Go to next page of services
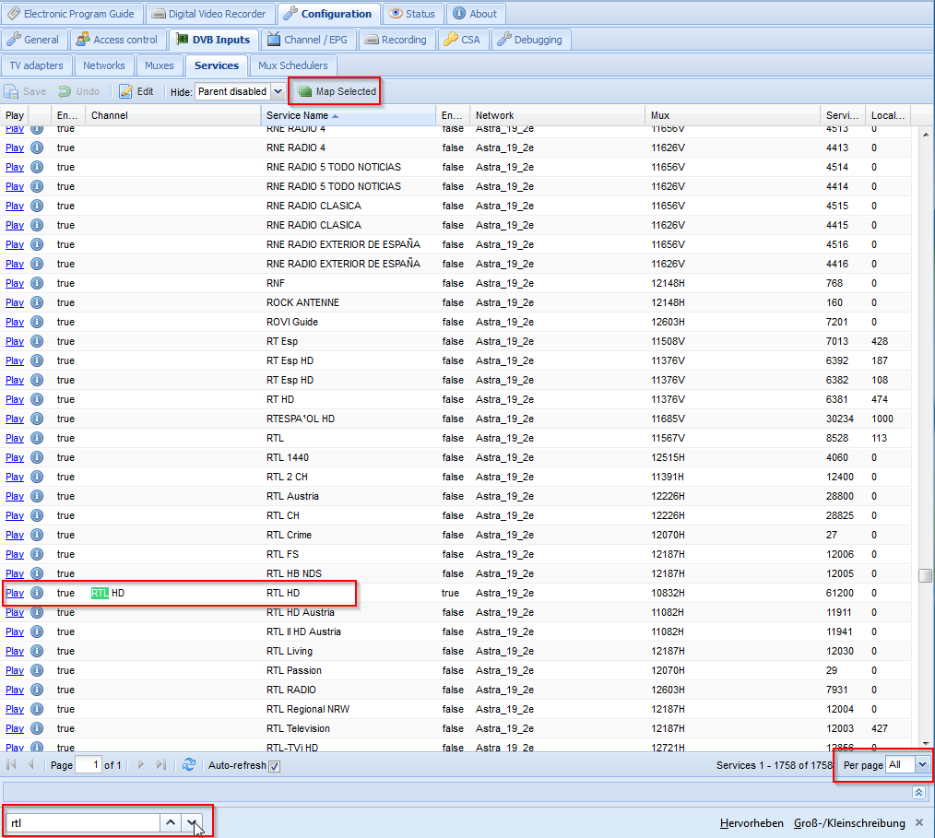 coord(141,764)
